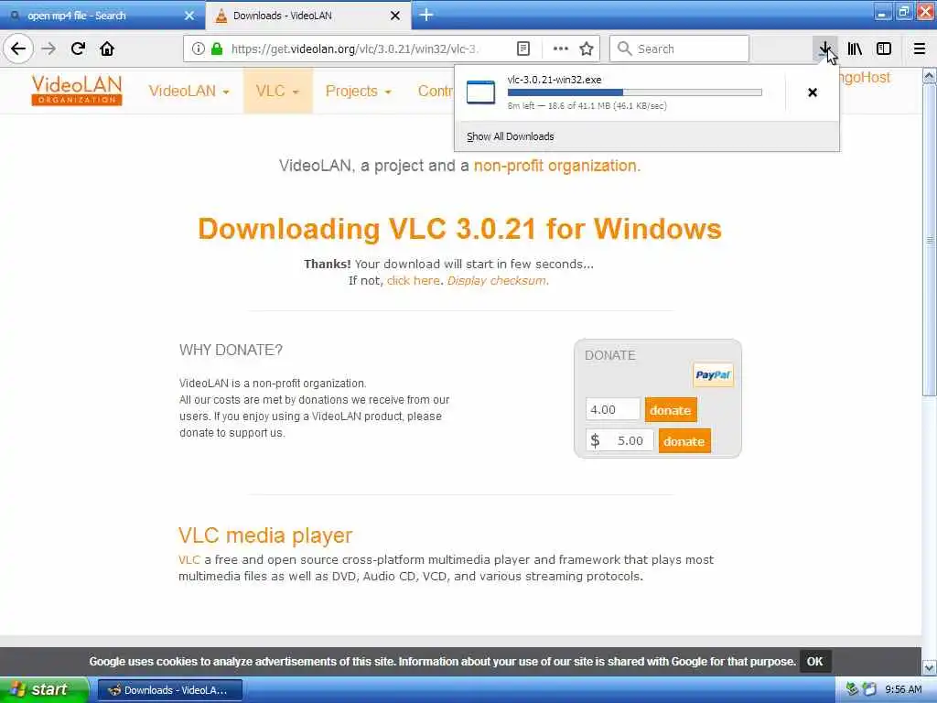Click Show All Downloads
937x703 pixels.
tap(511, 136)
